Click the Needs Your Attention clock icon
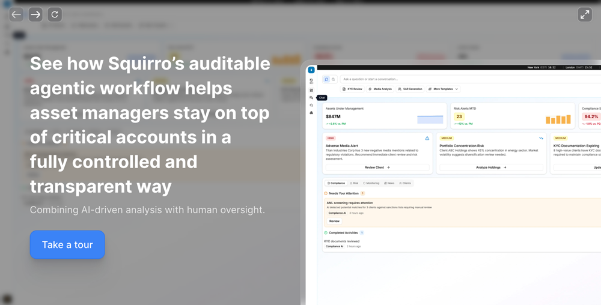The width and height of the screenshot is (601, 305). point(326,193)
